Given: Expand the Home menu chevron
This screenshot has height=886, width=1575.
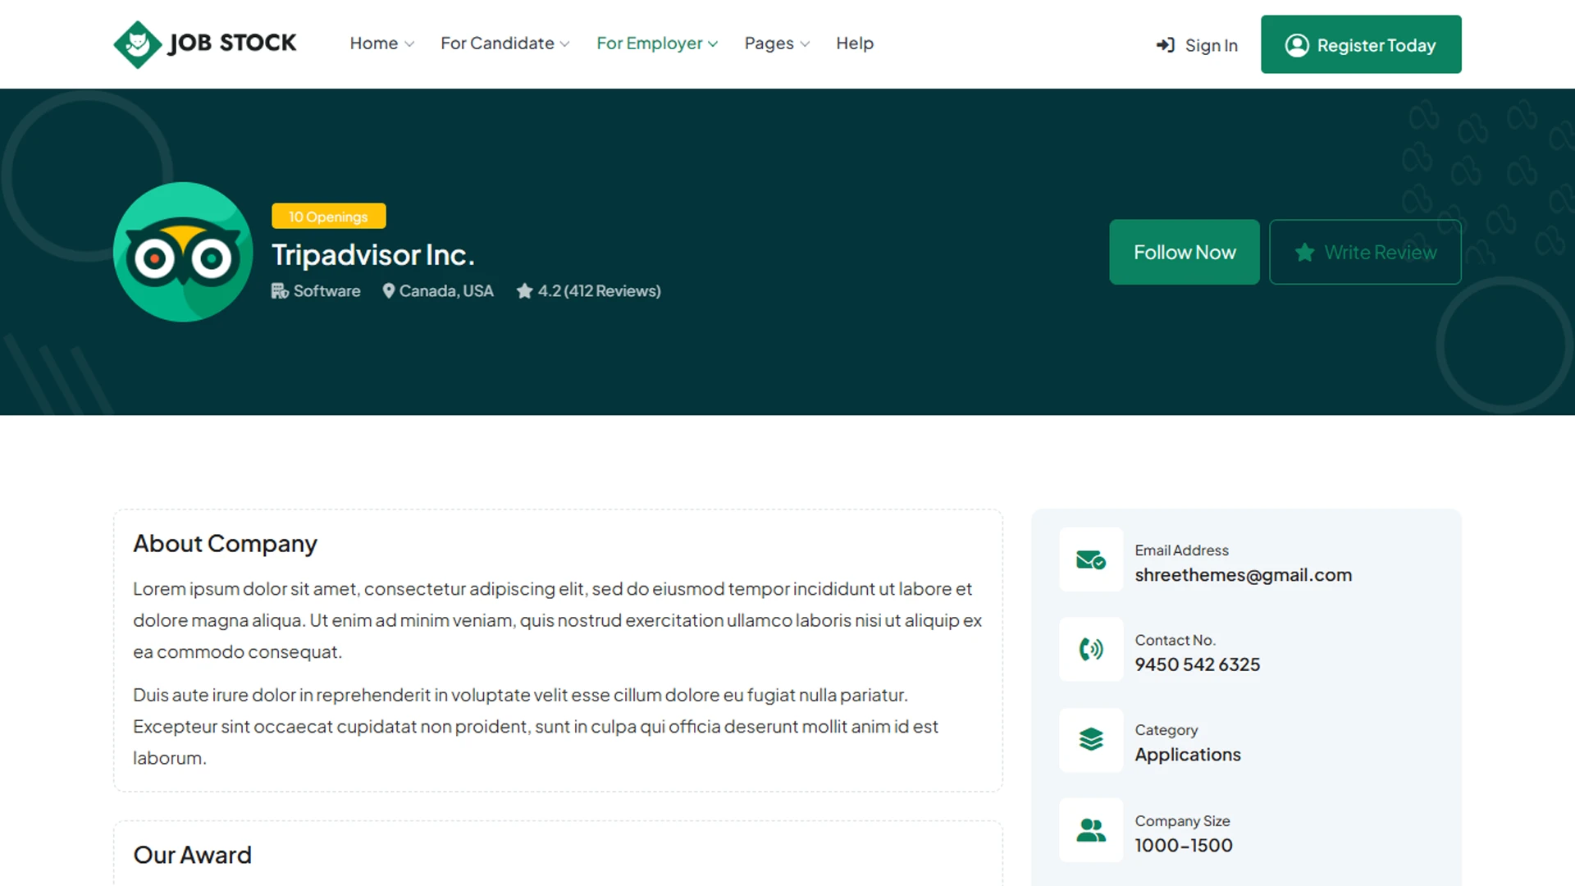Looking at the screenshot, I should [409, 44].
